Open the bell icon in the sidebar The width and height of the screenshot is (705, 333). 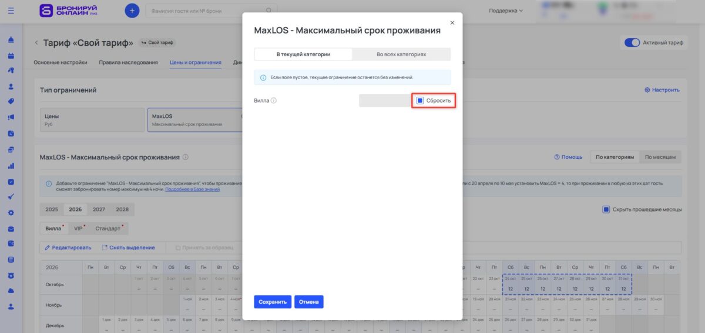[x=11, y=40]
